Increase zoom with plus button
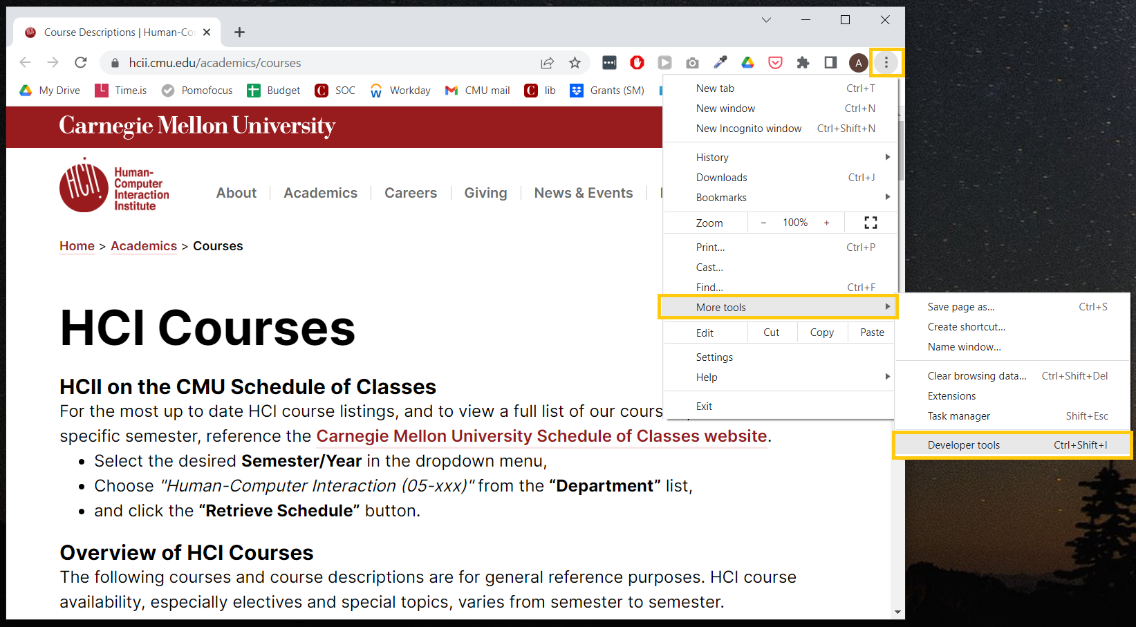Screen dimensions: 1136x627 tap(826, 223)
